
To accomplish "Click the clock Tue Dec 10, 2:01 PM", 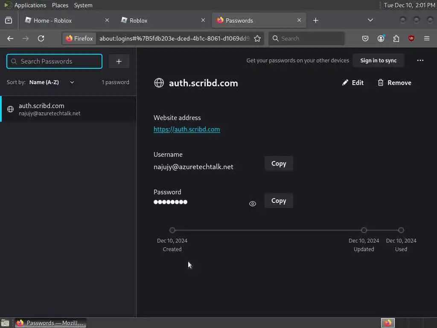I will [409, 5].
